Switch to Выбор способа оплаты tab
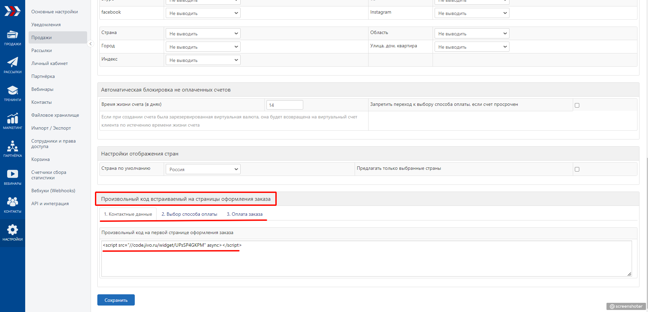The width and height of the screenshot is (648, 312). point(189,214)
